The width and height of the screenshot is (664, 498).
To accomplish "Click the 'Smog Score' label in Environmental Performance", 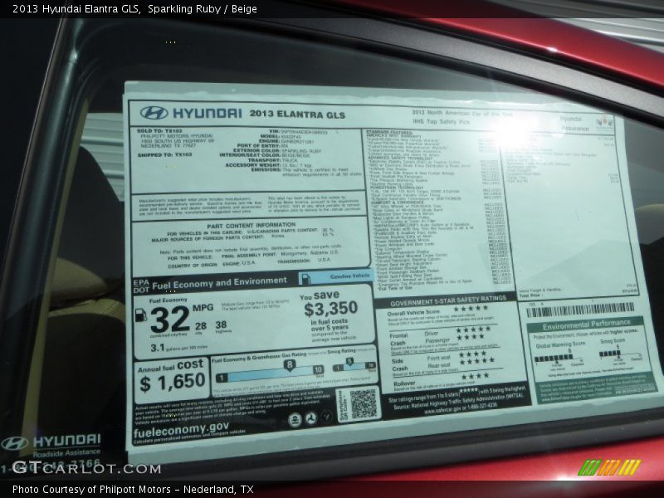I will click(x=613, y=341).
